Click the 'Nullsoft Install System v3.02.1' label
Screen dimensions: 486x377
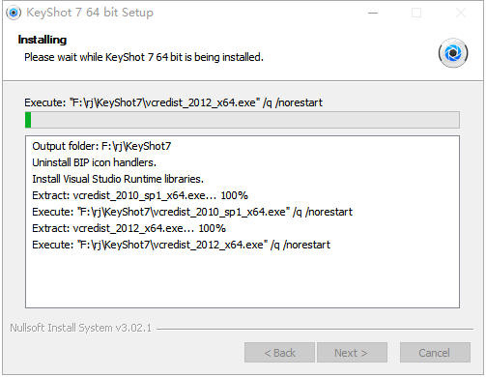[x=80, y=328]
